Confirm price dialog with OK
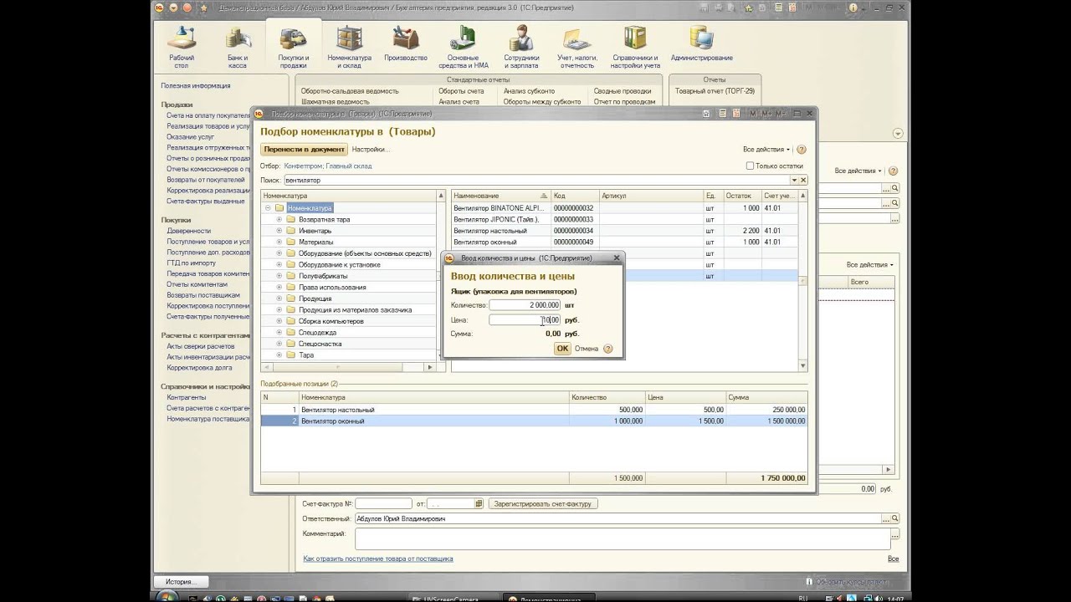 pos(562,349)
